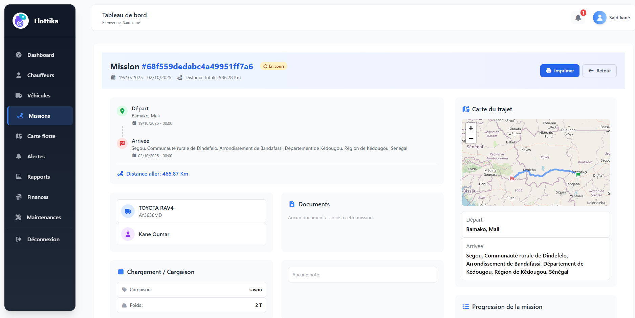Click the notification bell icon
Image resolution: width=635 pixels, height=318 pixels.
pos(578,18)
